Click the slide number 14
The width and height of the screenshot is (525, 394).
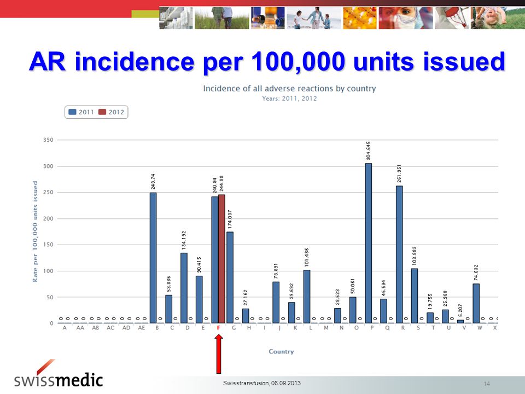point(487,384)
